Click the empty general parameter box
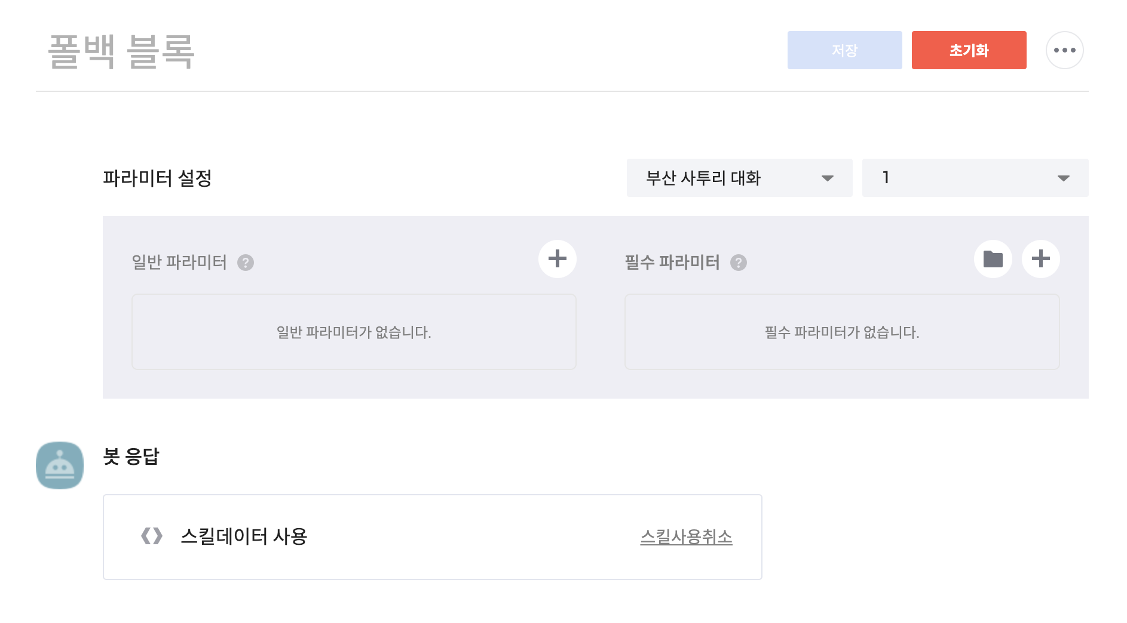This screenshot has height=623, width=1127. (x=354, y=332)
